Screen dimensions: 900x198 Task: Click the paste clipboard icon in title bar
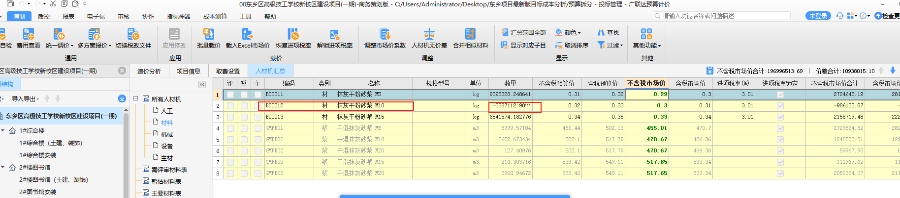[76, 3]
